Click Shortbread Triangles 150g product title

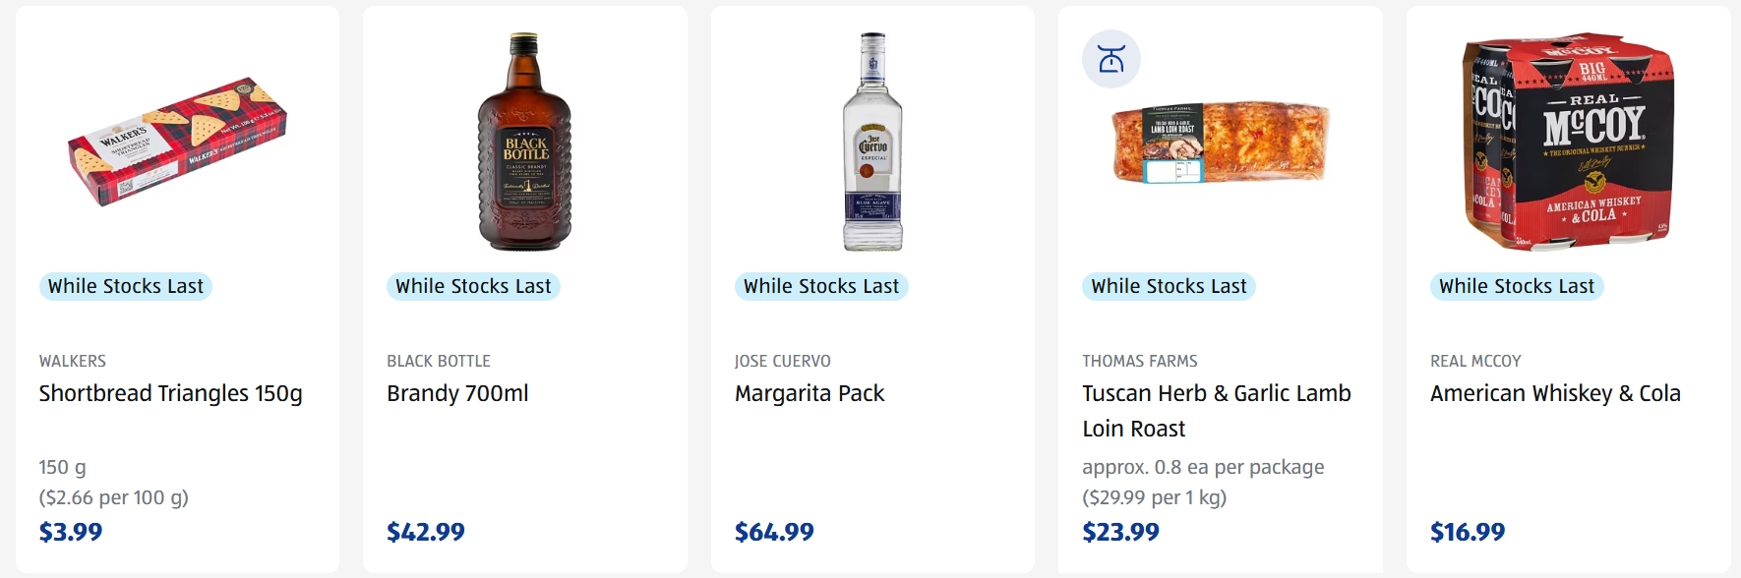coord(171,393)
